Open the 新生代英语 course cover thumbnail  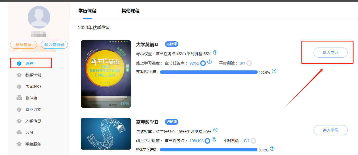pyautogui.click(x=106, y=74)
